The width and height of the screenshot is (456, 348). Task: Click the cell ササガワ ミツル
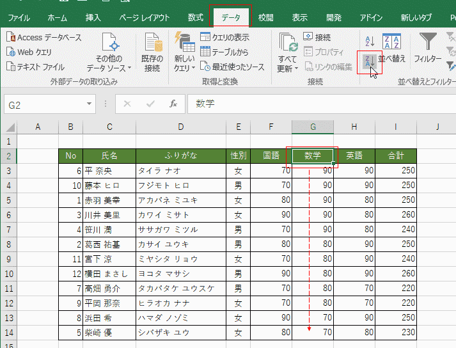tap(181, 230)
